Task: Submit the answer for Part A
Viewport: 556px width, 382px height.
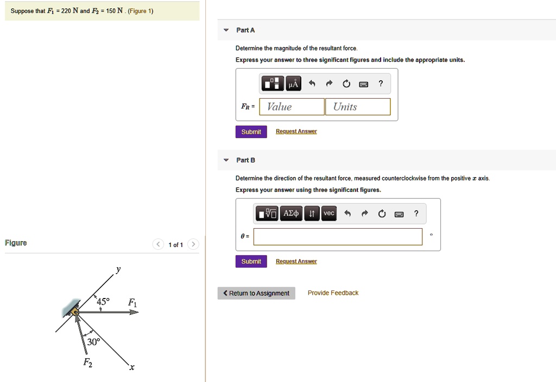Action: click(x=251, y=131)
